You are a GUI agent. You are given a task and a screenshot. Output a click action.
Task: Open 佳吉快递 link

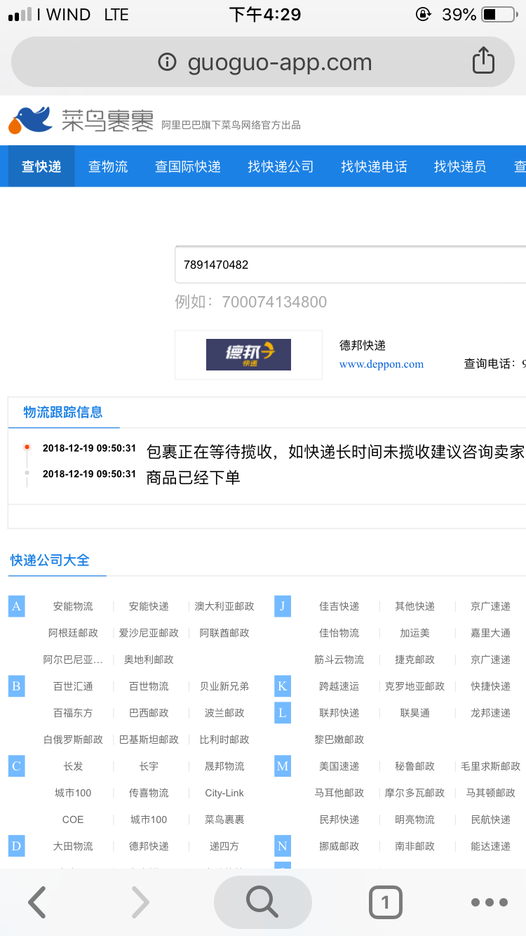[339, 606]
